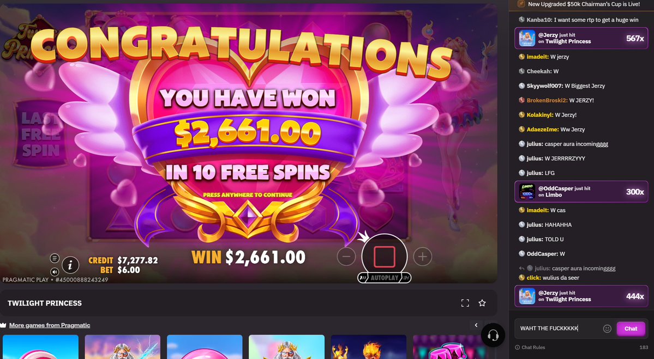Toggle the Autoplay button
654x359 pixels.
[x=385, y=278]
